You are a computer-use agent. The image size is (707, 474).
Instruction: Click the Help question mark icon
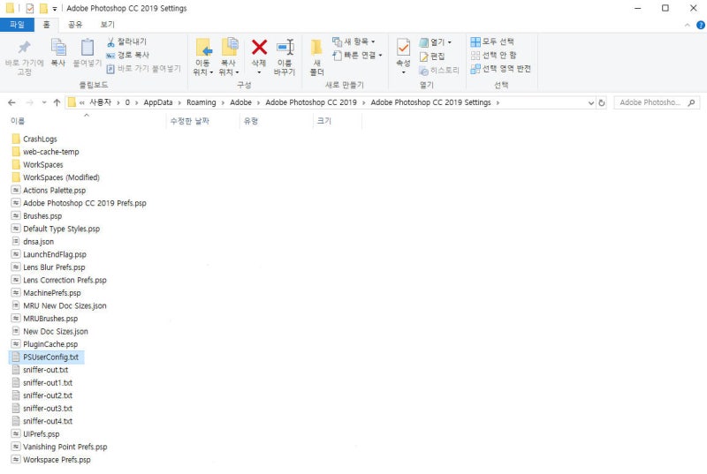[701, 25]
